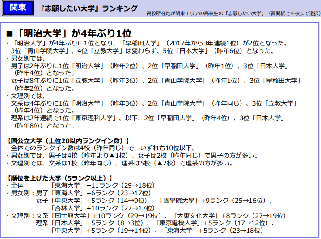Viewport: 321px width, 239px height.
Task: Click the 「東京電機大学」+5ランク（17→12位） entry
Action: coord(211,223)
